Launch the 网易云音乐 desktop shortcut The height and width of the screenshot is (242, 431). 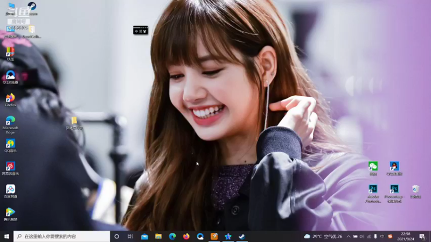(x=10, y=168)
